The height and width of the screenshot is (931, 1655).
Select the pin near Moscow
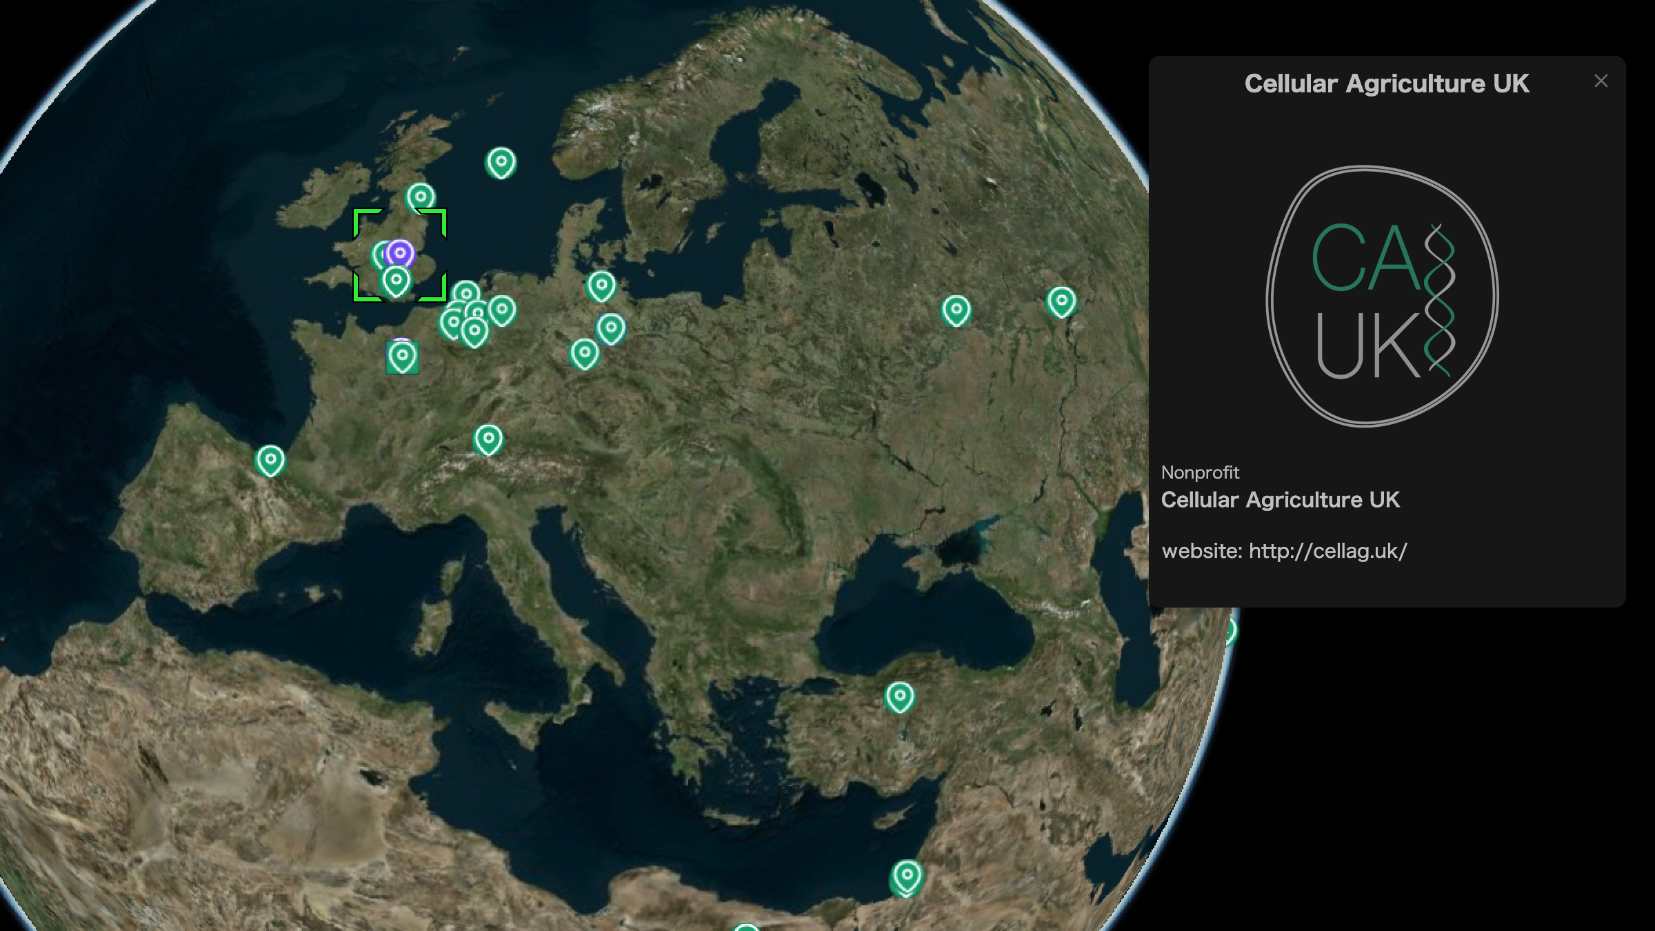[x=956, y=310]
